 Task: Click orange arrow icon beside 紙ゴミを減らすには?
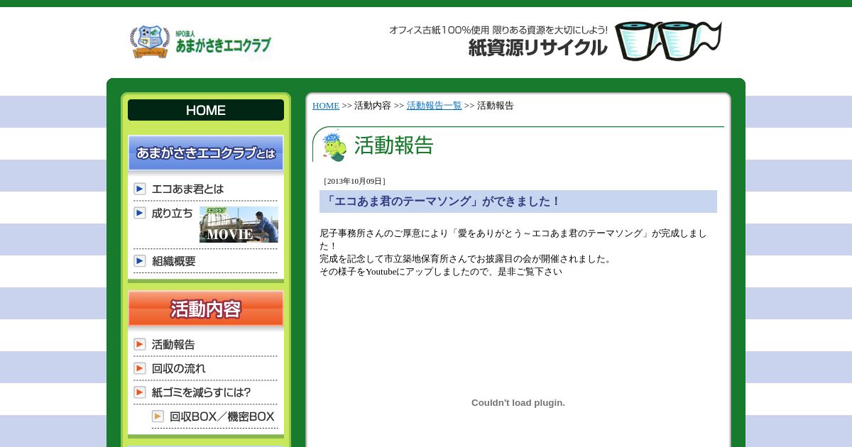140,392
